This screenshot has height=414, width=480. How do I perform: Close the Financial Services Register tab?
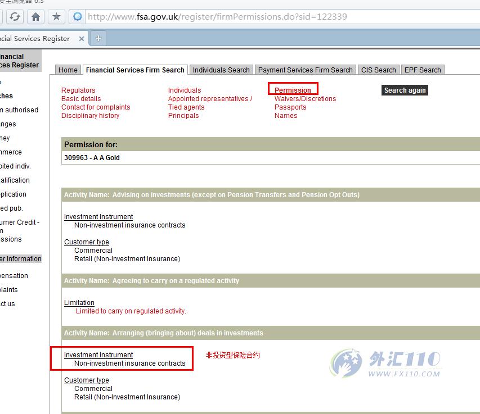[x=82, y=39]
